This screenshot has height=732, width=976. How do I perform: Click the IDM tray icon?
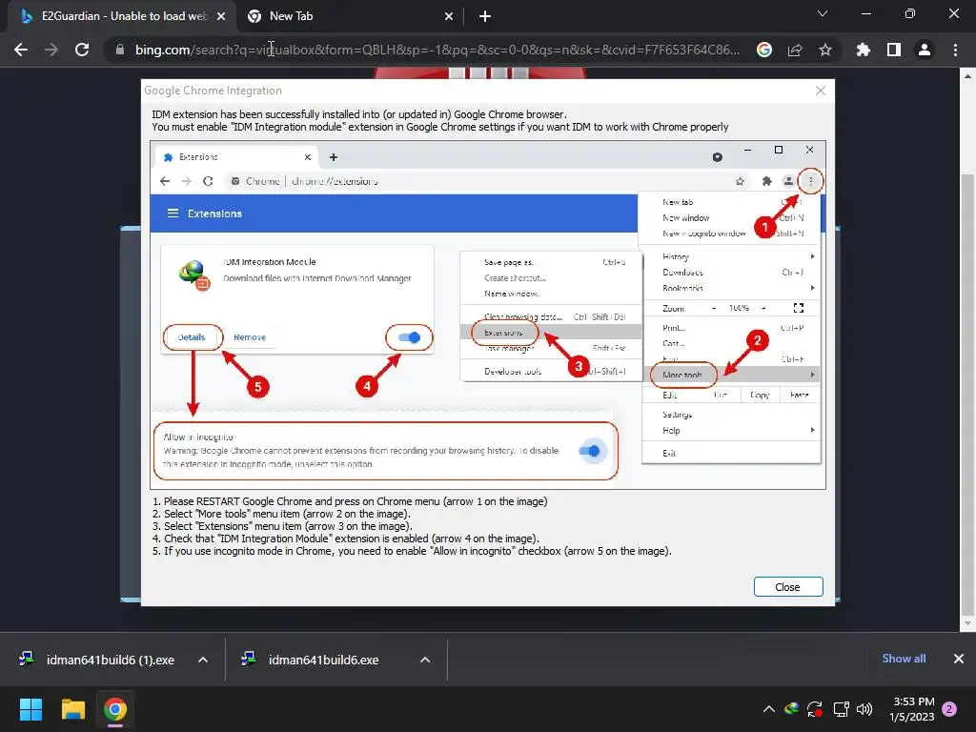point(792,709)
